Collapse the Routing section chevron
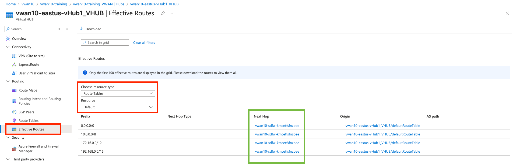Screen dimensions: 513x165 tap(8, 81)
